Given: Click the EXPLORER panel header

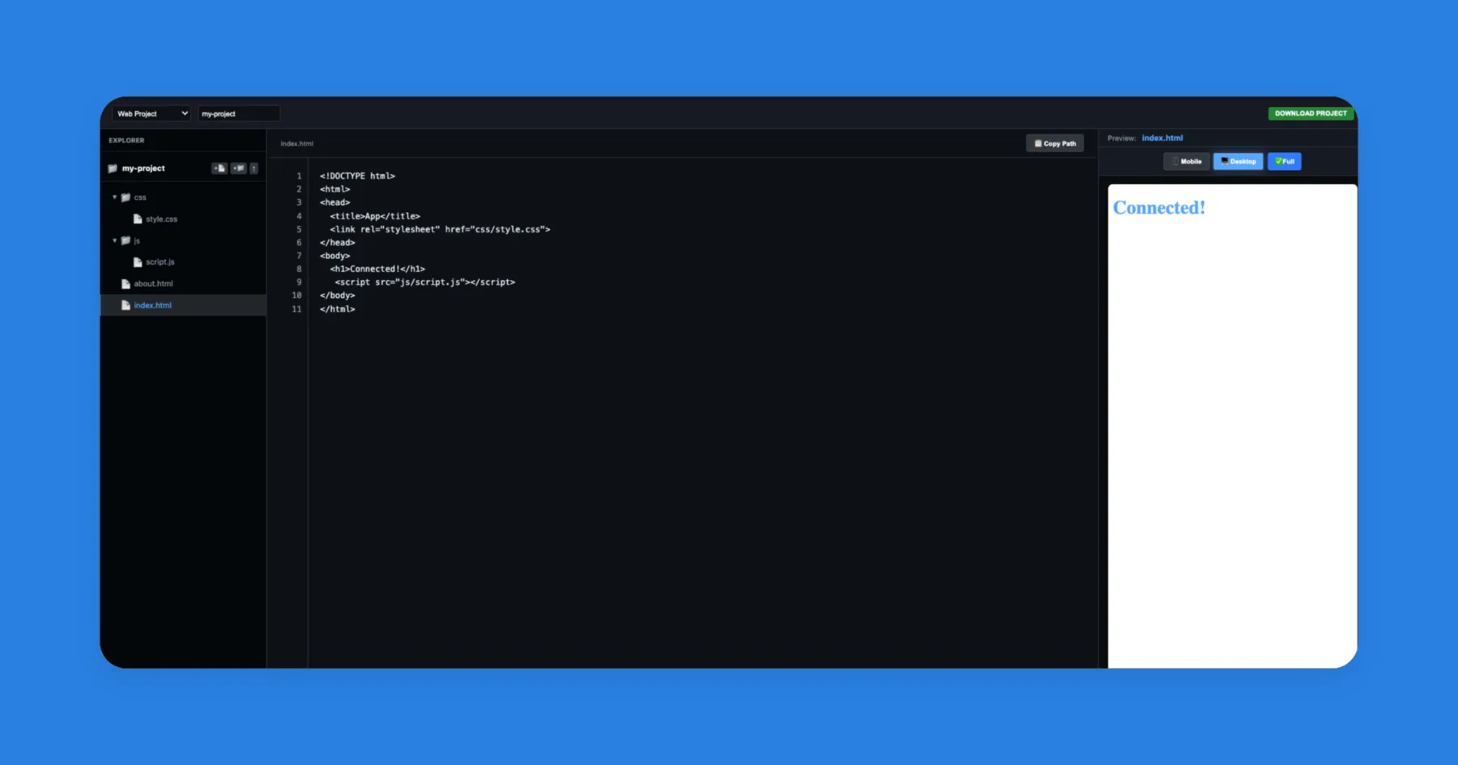Looking at the screenshot, I should (127, 140).
